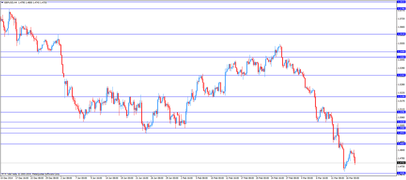Click the 1.5445 price scale value
406x180 pixels.
click(401, 60)
